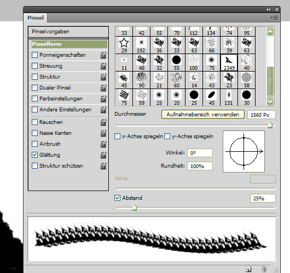Viewport: 290px width, 273px height.
Task: Enable the Farbeinstellungen checkbox
Action: (34, 99)
